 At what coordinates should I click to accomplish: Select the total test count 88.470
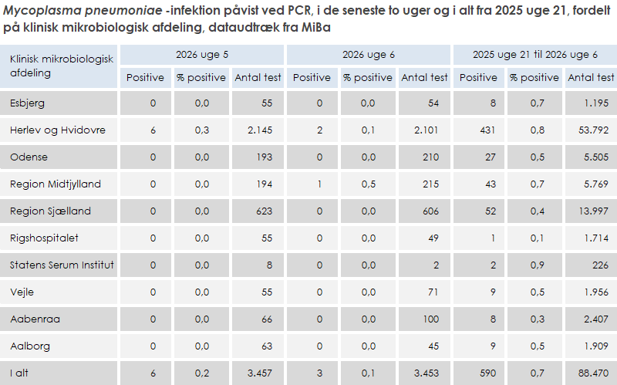pyautogui.click(x=595, y=373)
